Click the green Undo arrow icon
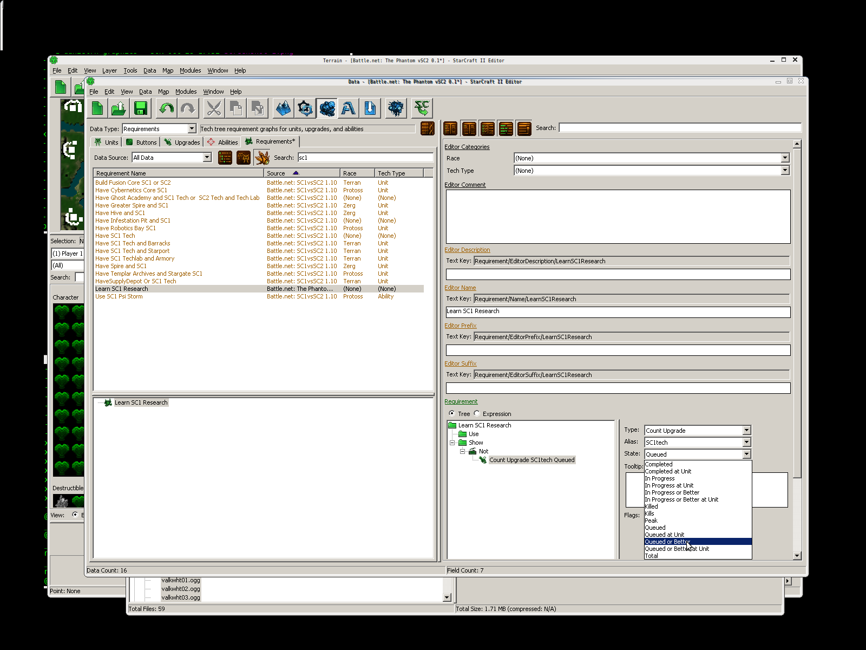Viewport: 866px width, 650px height. coord(166,109)
